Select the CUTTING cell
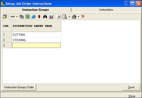Image resolution: width=142 pixels, height=98 pixels. [x=36, y=35]
